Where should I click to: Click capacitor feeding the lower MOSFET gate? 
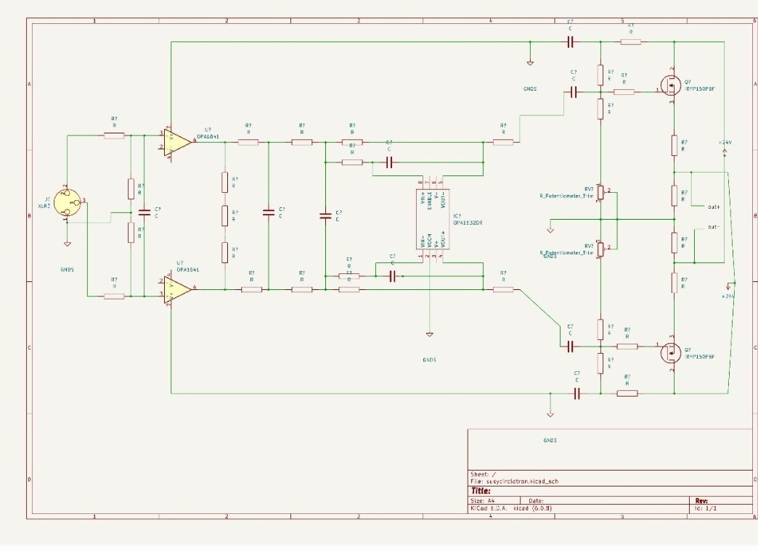570,347
